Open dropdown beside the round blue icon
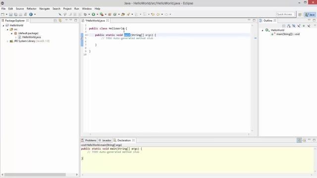317x178 pixels. coord(35,14)
